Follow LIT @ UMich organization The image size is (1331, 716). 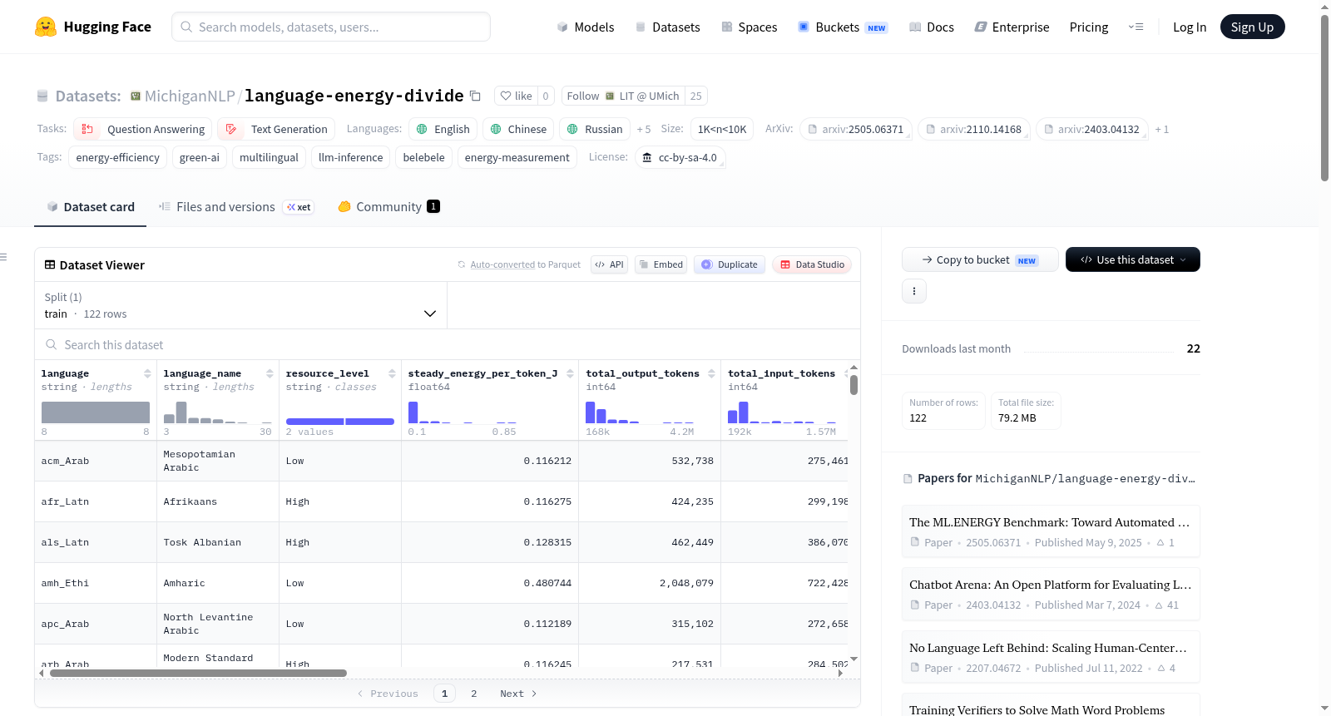[623, 96]
